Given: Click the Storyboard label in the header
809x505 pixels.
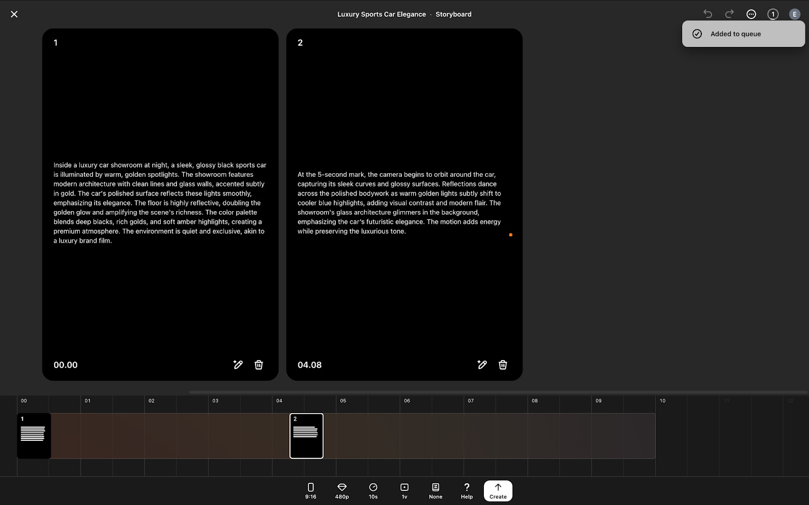Looking at the screenshot, I should [454, 14].
